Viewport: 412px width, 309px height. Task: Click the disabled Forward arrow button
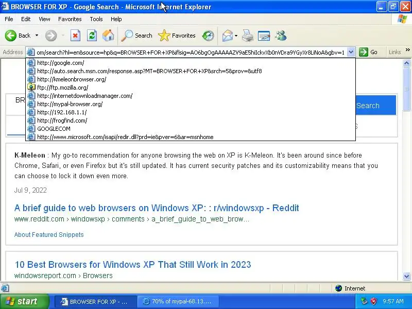(x=51, y=36)
